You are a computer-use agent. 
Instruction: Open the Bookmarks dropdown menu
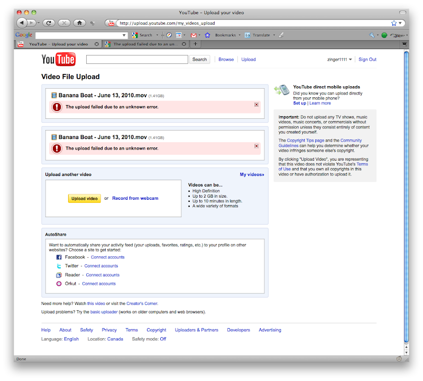coord(226,35)
